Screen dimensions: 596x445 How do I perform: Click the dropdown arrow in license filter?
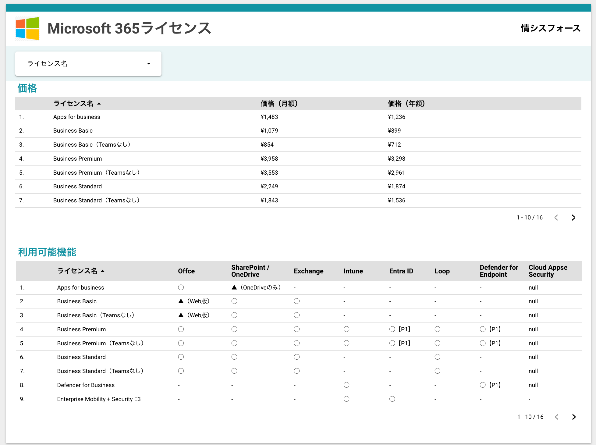point(149,64)
